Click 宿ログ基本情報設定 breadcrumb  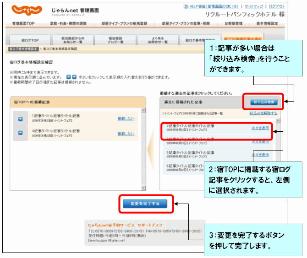23,48
